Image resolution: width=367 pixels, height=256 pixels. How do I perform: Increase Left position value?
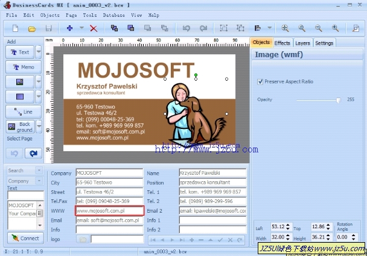[x=288, y=225]
